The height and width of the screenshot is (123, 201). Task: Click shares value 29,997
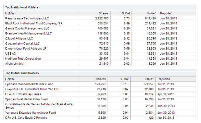[x=104, y=59]
